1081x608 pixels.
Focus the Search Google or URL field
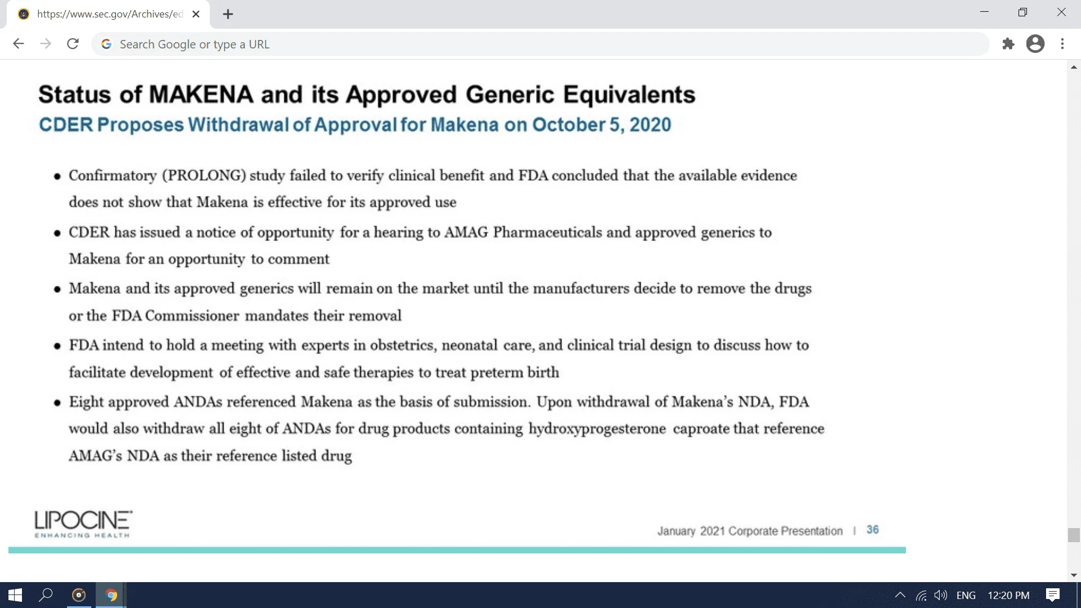click(507, 44)
